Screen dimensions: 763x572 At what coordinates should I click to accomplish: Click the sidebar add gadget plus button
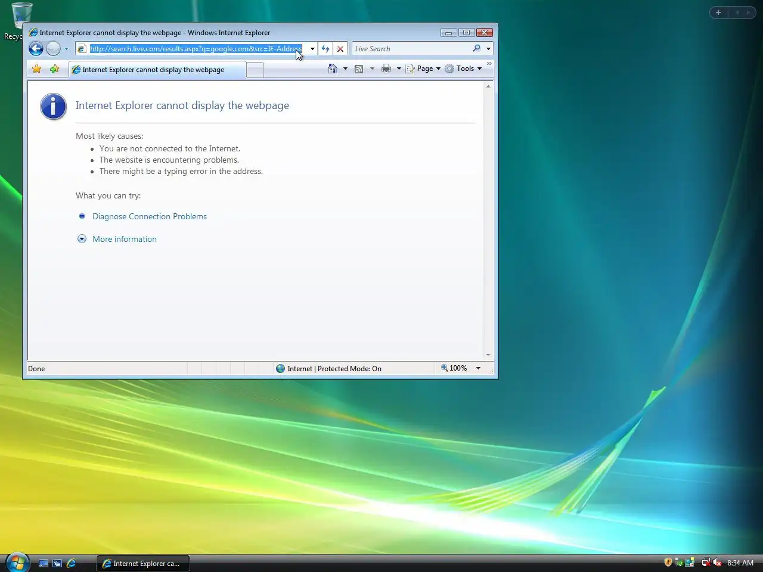tap(718, 13)
